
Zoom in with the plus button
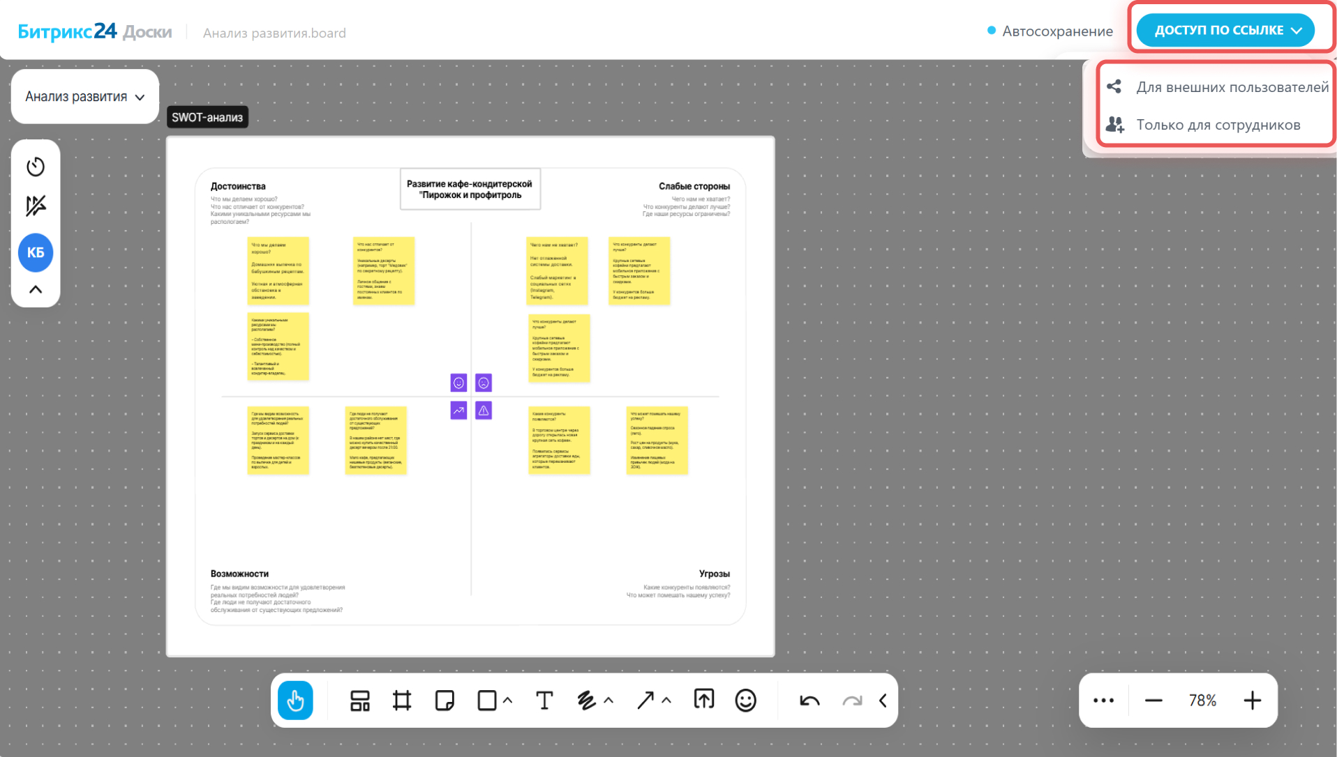(1252, 701)
